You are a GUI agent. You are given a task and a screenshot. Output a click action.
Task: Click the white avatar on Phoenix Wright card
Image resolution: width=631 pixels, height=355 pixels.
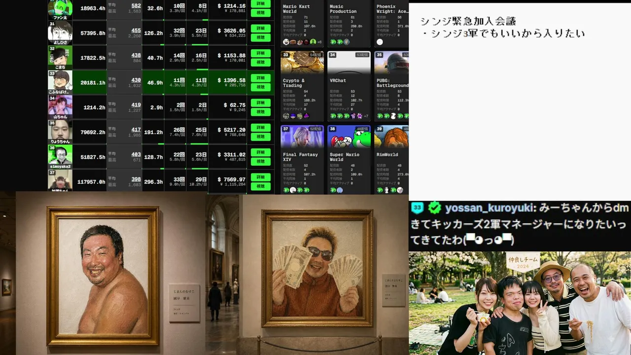click(x=380, y=42)
